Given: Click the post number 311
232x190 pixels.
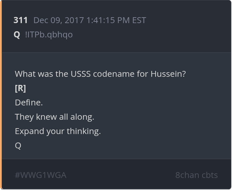Looking at the screenshot, I should pyautogui.click(x=21, y=20).
